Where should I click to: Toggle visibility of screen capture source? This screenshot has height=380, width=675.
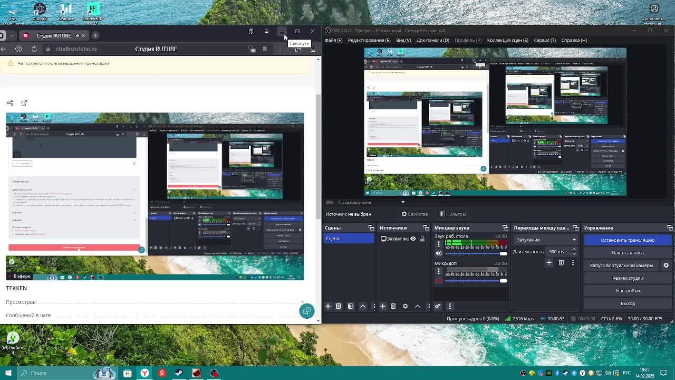[x=413, y=239]
